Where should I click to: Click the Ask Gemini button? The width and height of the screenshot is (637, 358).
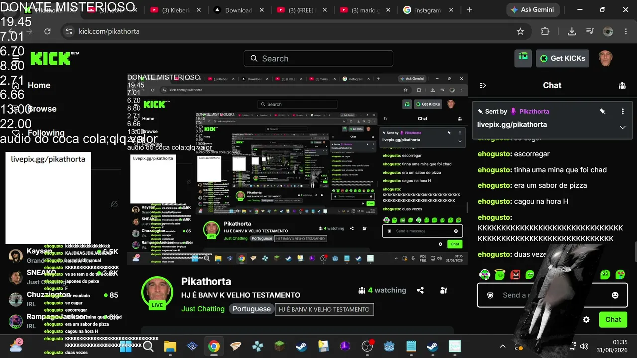[x=533, y=10]
